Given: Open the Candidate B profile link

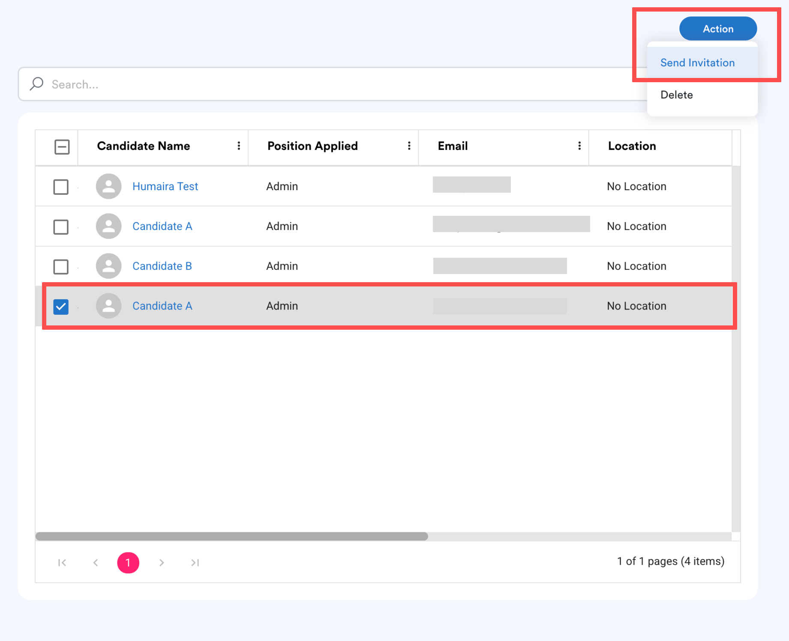Looking at the screenshot, I should tap(162, 266).
